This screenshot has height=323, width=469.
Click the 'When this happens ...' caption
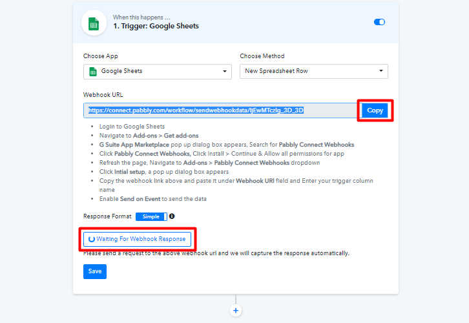tap(141, 17)
